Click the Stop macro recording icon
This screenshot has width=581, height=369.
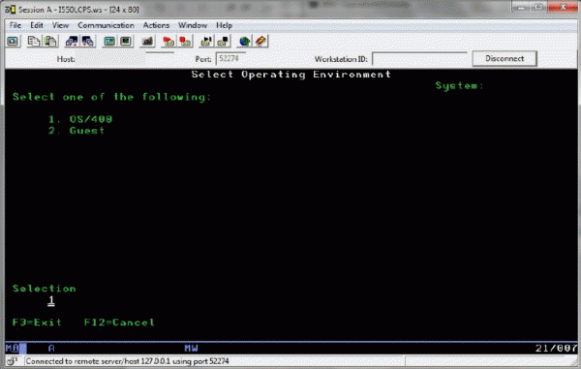point(185,41)
